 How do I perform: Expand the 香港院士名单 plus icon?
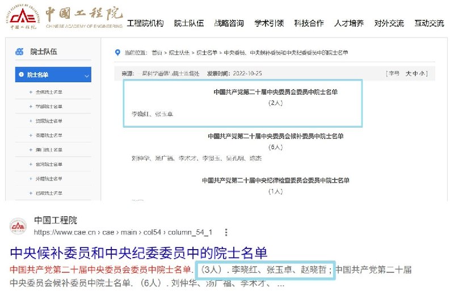(x=31, y=135)
